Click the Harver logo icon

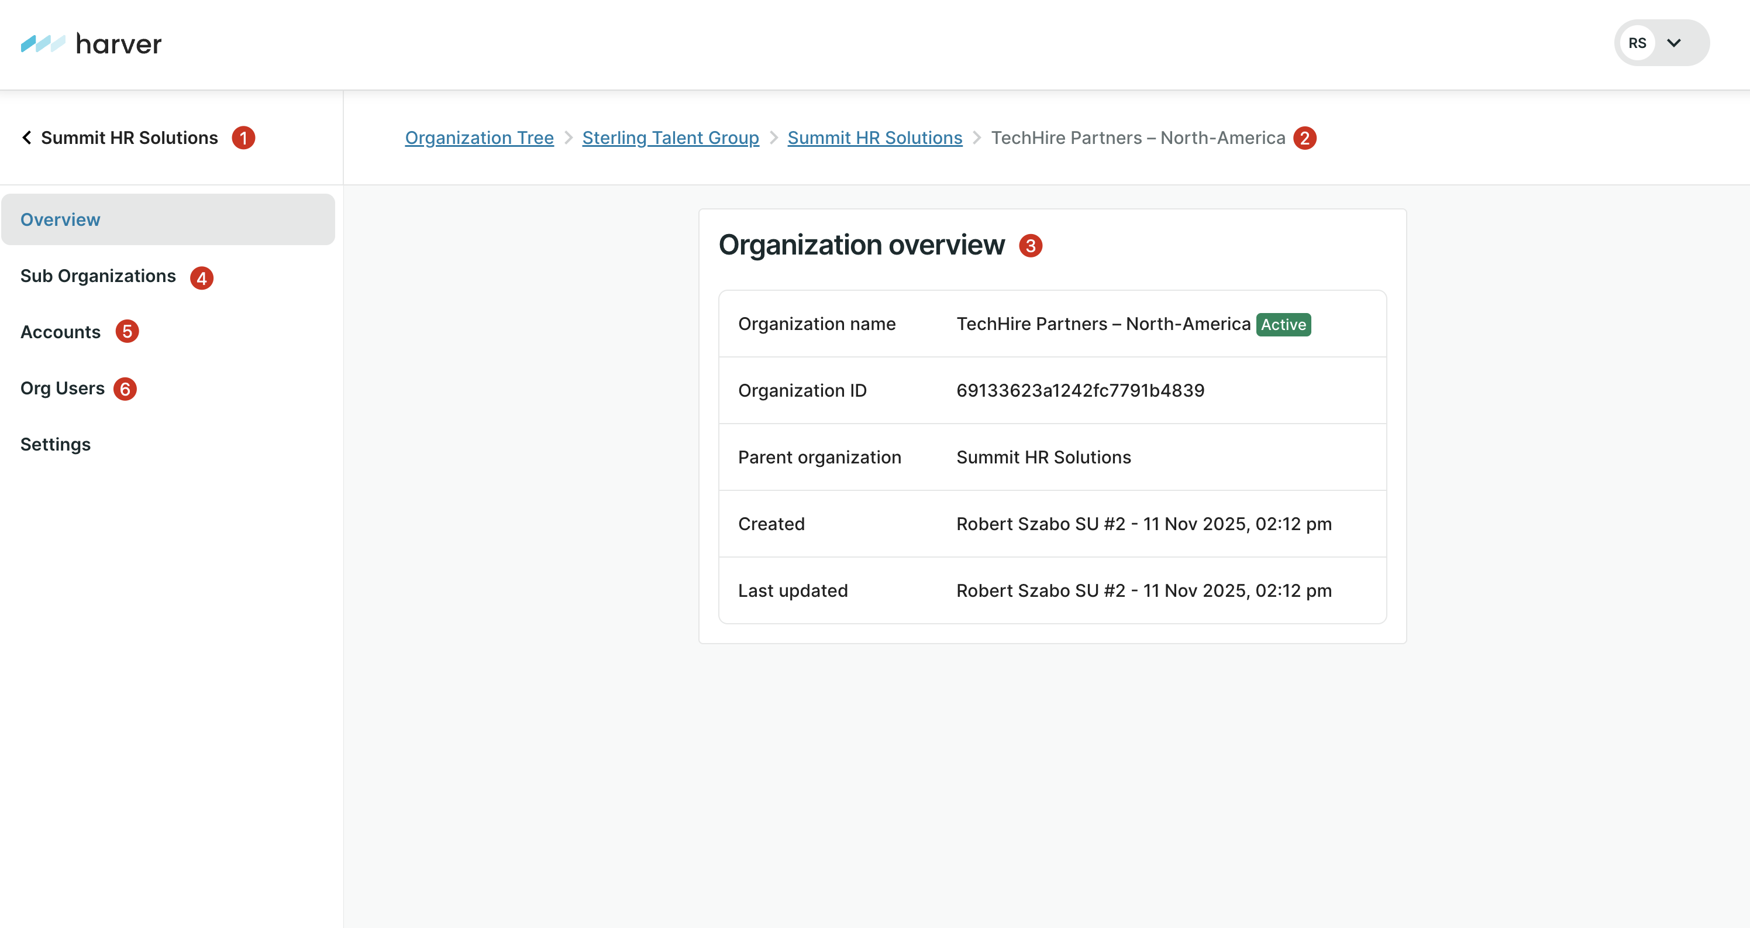pyautogui.click(x=43, y=43)
